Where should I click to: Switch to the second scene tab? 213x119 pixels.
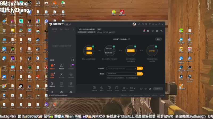point(61,29)
